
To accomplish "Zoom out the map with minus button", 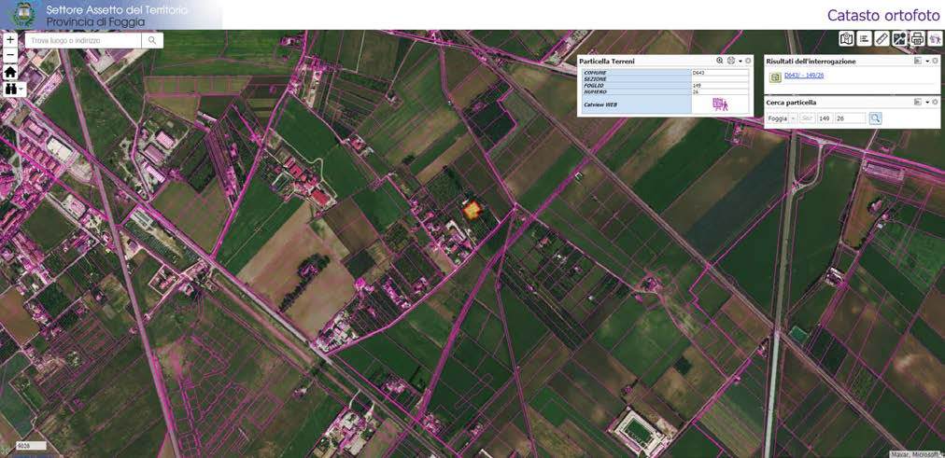I will [x=9, y=55].
